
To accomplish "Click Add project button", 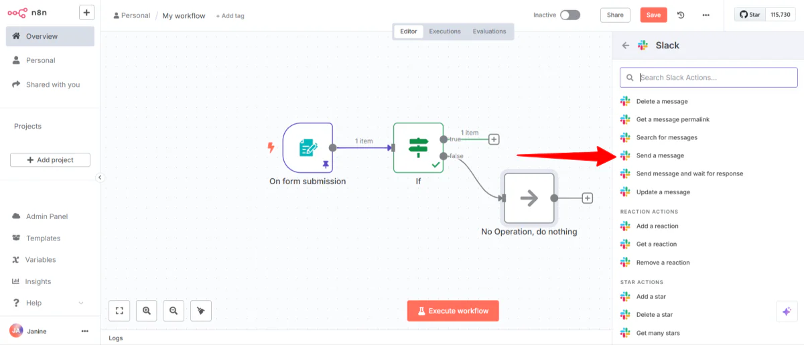I will point(50,160).
